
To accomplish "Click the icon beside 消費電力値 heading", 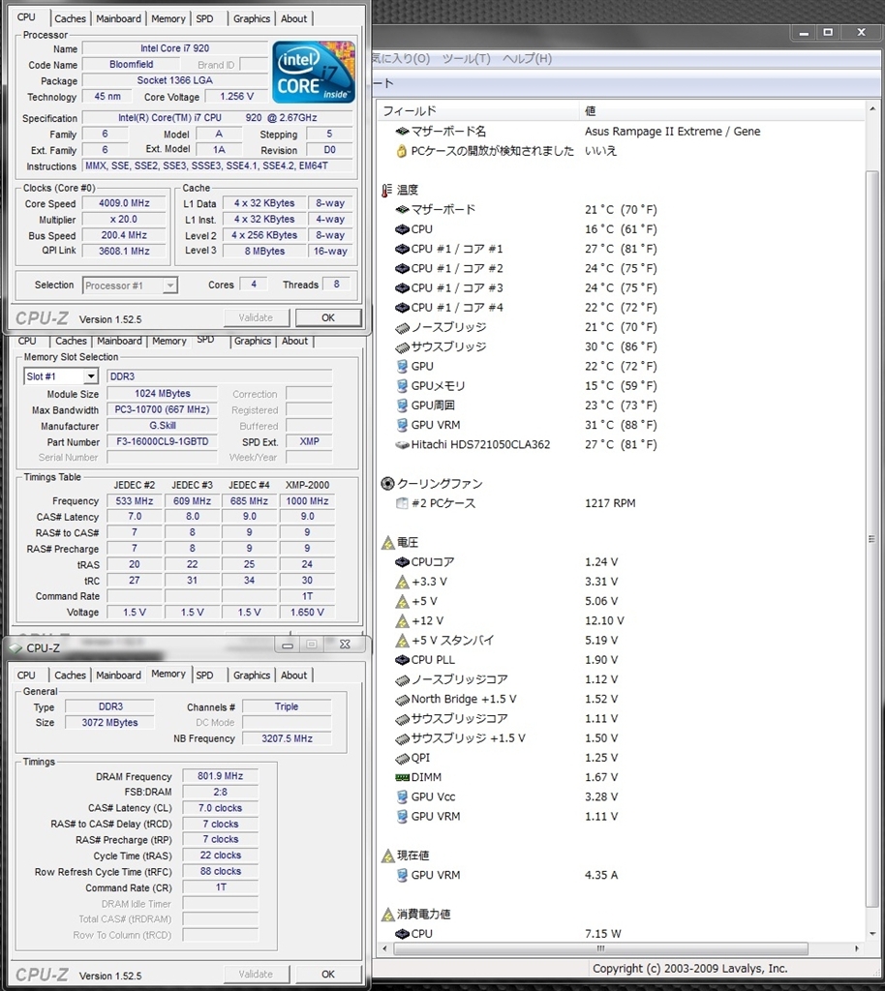I will tap(387, 915).
